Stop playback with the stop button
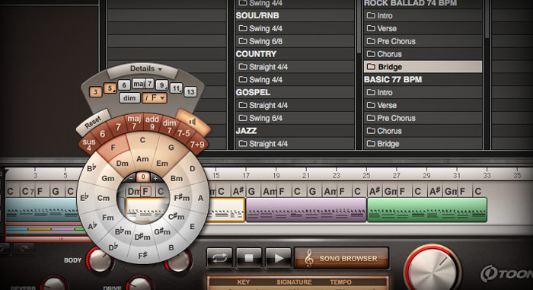The image size is (533, 290). tap(249, 258)
